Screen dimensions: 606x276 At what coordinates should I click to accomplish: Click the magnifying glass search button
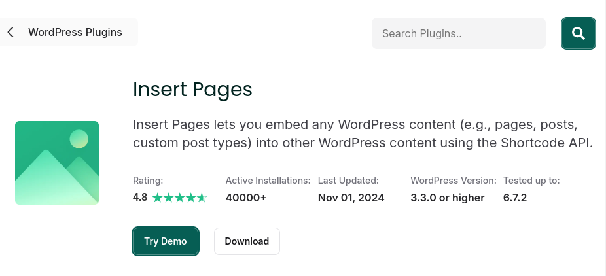click(578, 33)
